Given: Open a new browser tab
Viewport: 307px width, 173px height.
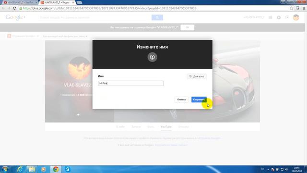Looking at the screenshot, I should click(x=79, y=2).
